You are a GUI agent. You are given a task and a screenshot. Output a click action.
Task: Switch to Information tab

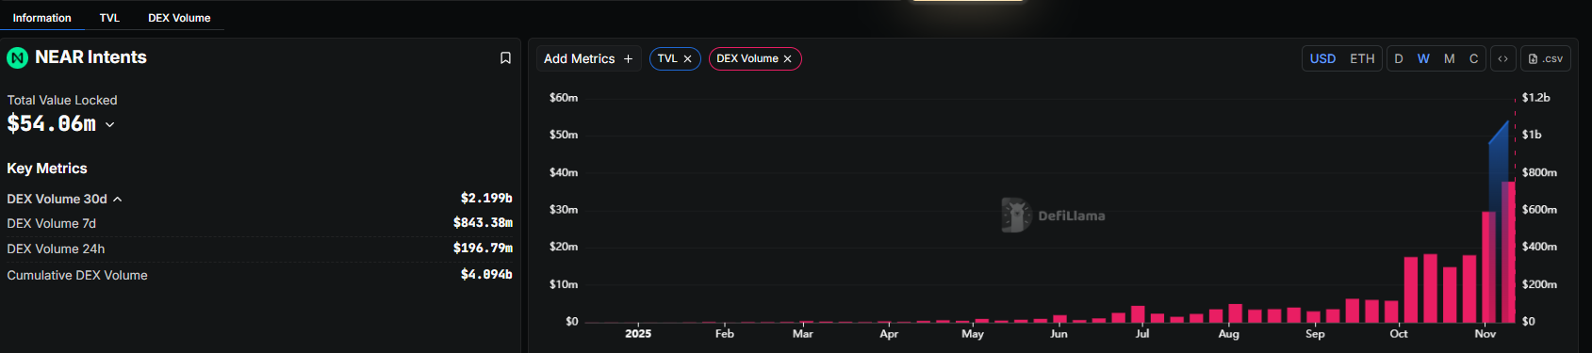point(41,18)
